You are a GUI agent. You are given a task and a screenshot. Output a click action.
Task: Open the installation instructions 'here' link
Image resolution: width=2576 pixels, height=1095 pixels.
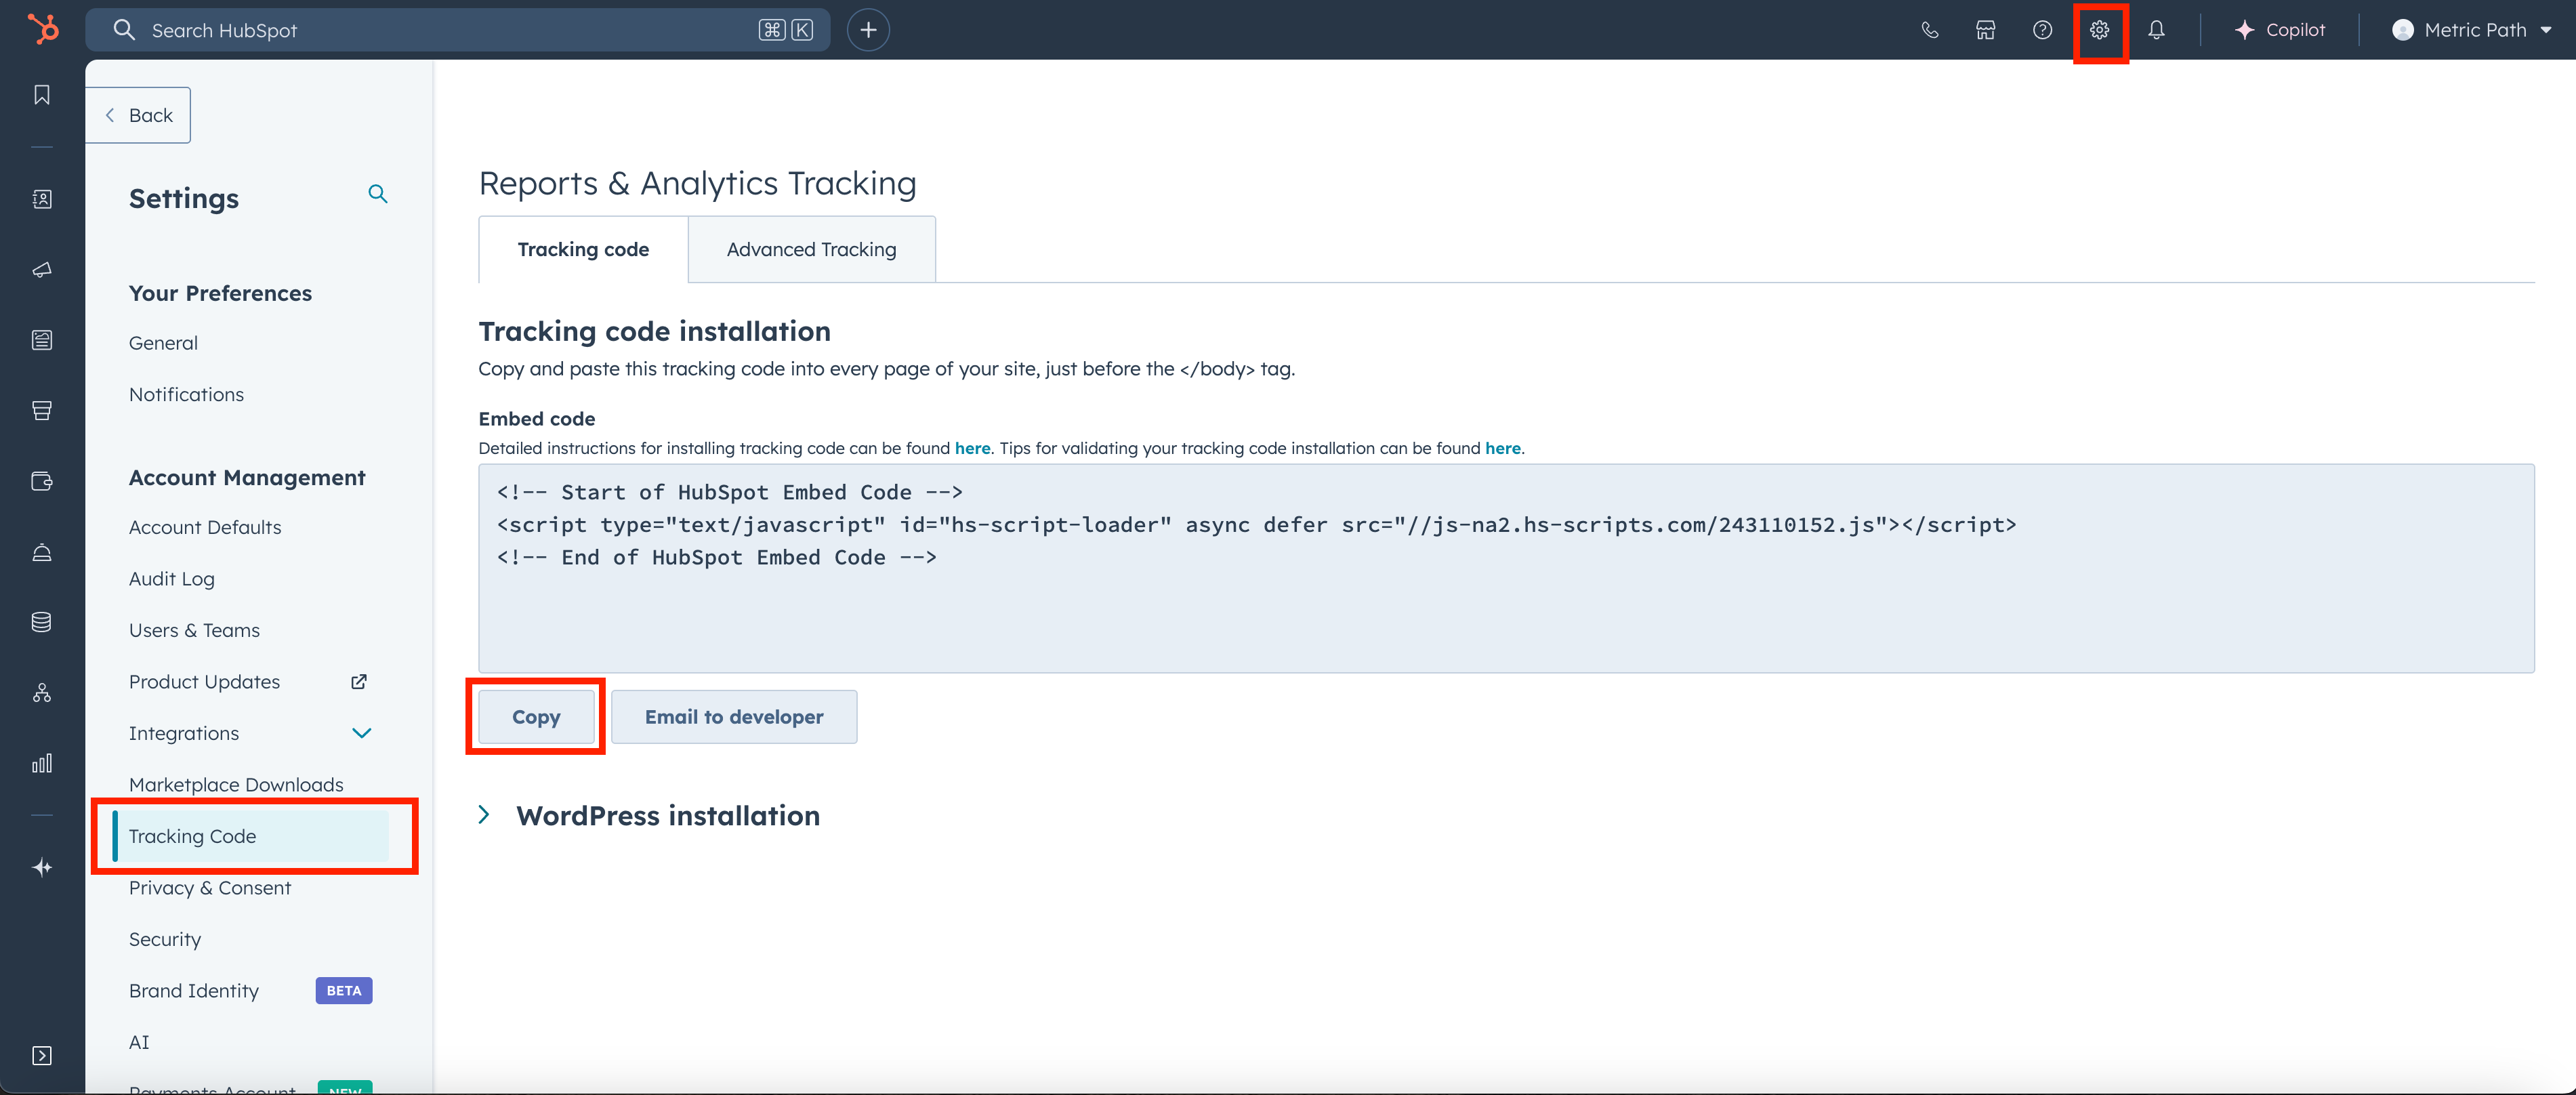click(972, 448)
